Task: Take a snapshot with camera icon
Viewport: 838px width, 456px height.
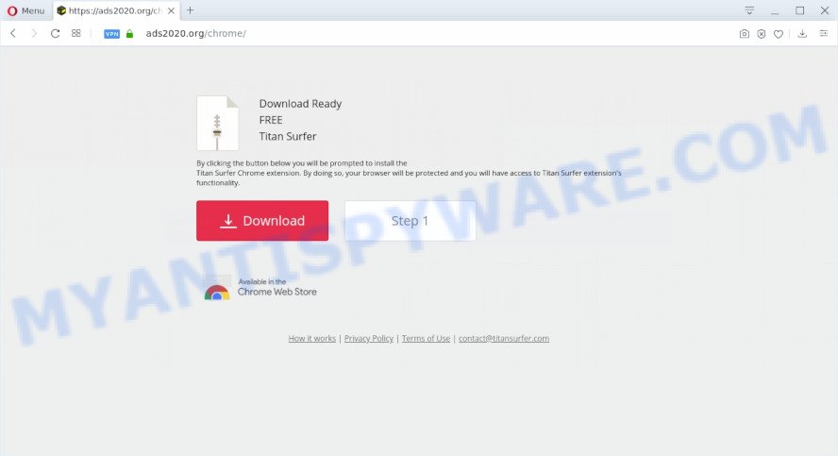Action: (744, 34)
